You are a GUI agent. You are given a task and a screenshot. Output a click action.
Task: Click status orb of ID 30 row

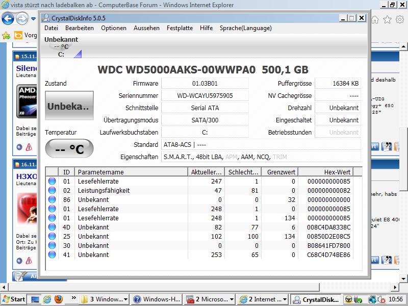pyautogui.click(x=52, y=245)
